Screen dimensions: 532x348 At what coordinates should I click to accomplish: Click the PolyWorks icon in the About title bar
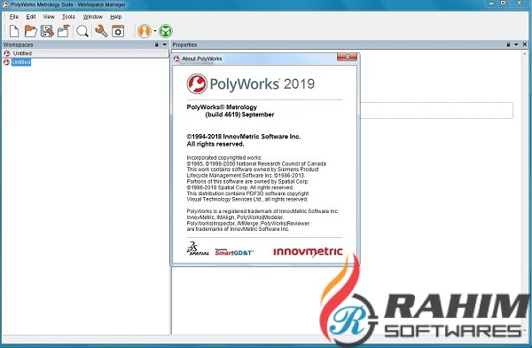176,59
